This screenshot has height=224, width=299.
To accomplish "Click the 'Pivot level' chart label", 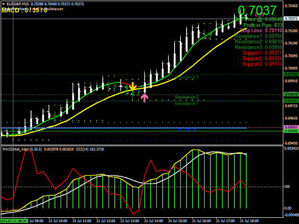I will [x=187, y=129].
